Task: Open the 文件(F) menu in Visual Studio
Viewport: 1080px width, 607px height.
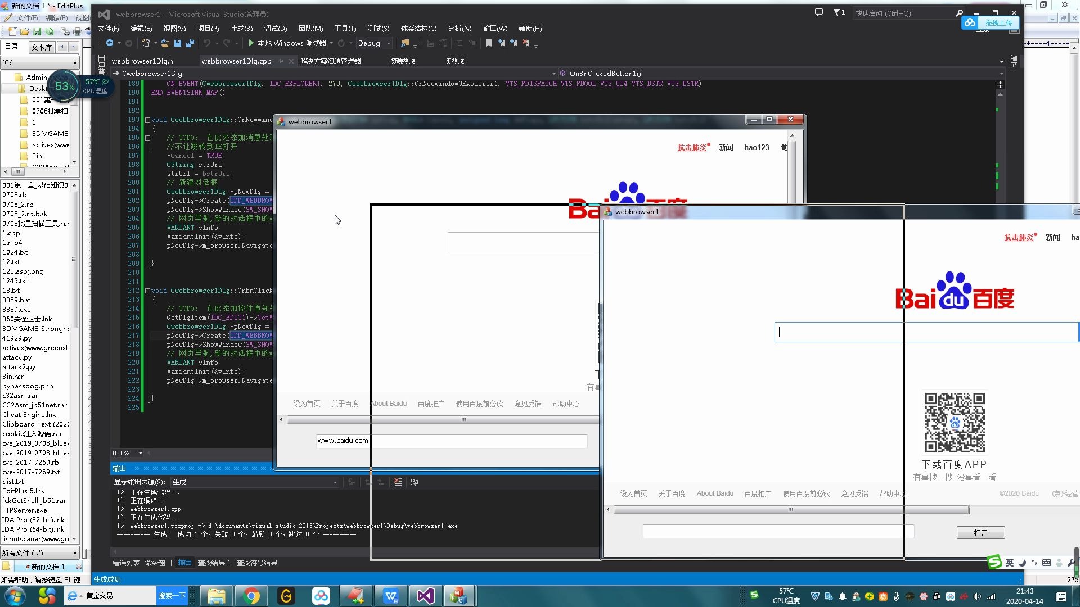Action: (x=108, y=28)
